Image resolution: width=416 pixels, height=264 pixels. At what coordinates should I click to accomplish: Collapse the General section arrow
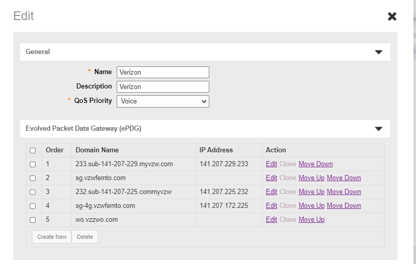378,52
